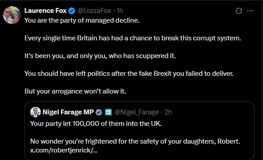Click the party affiliation badge icon

(108, 112)
